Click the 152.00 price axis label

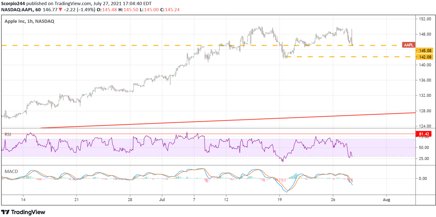click(425, 19)
